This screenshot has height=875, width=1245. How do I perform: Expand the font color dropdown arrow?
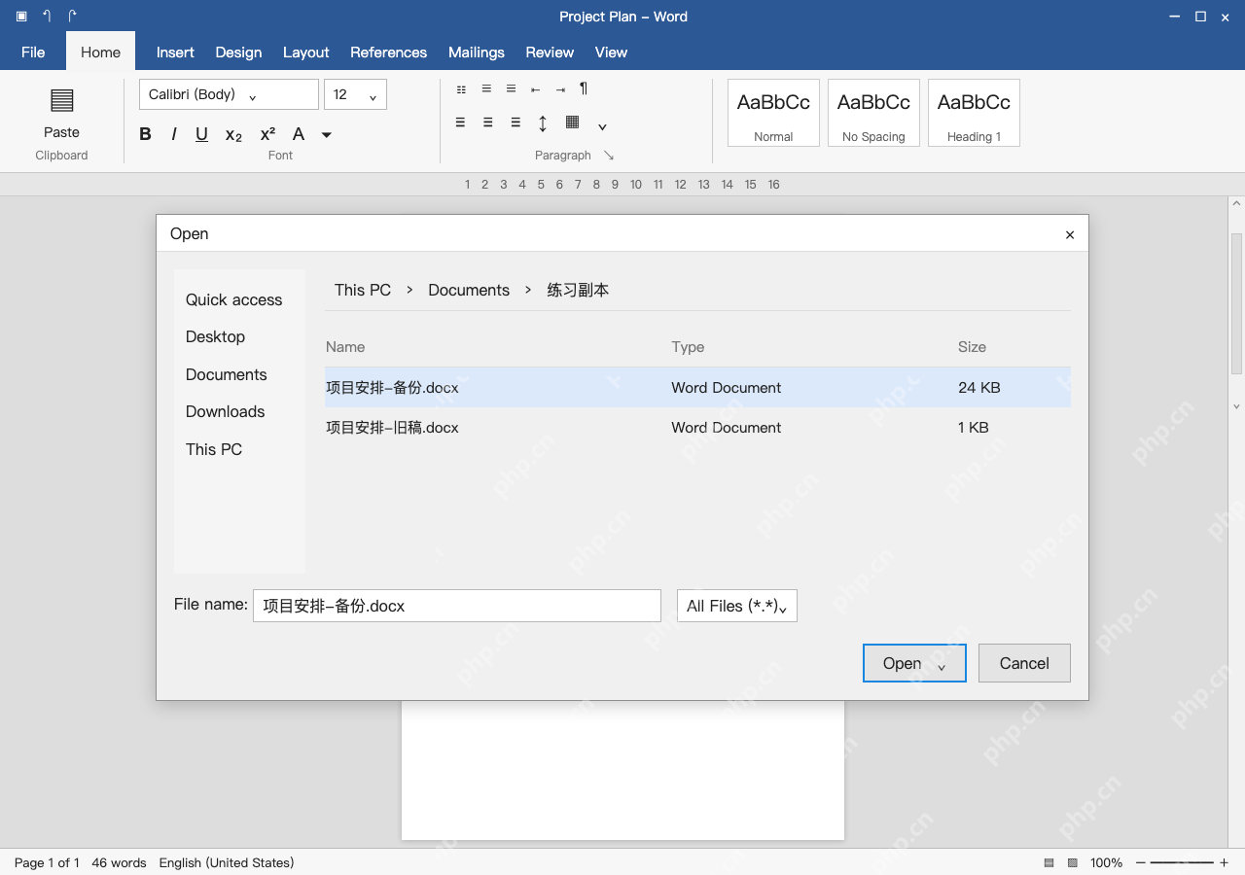[x=327, y=135]
